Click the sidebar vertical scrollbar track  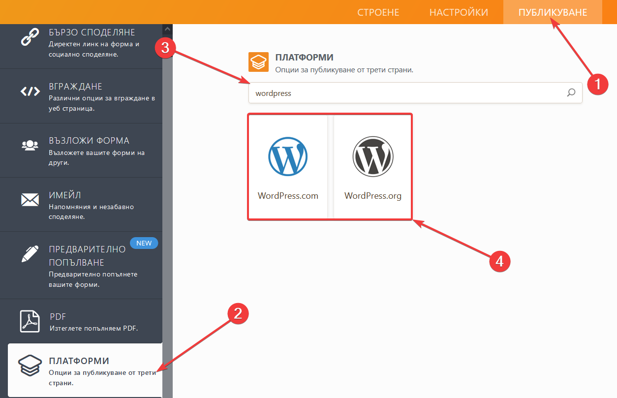pyautogui.click(x=167, y=215)
